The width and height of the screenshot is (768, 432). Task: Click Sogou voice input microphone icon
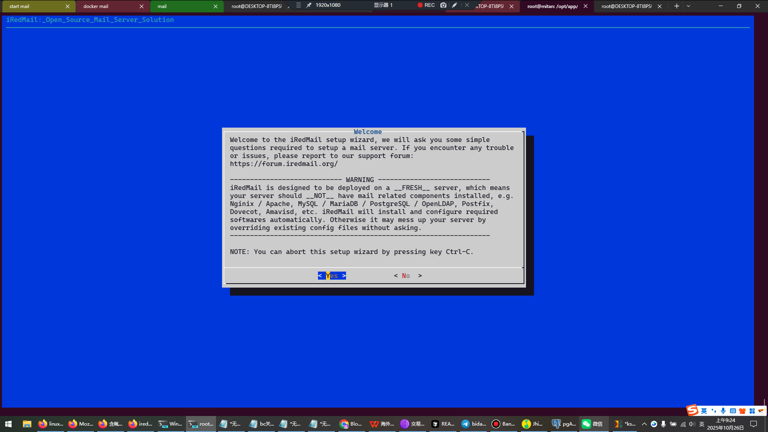723,411
